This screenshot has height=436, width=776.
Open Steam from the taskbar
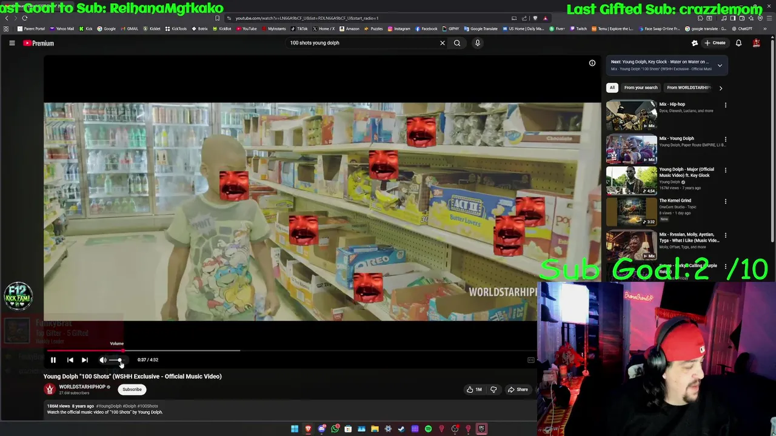pos(401,429)
